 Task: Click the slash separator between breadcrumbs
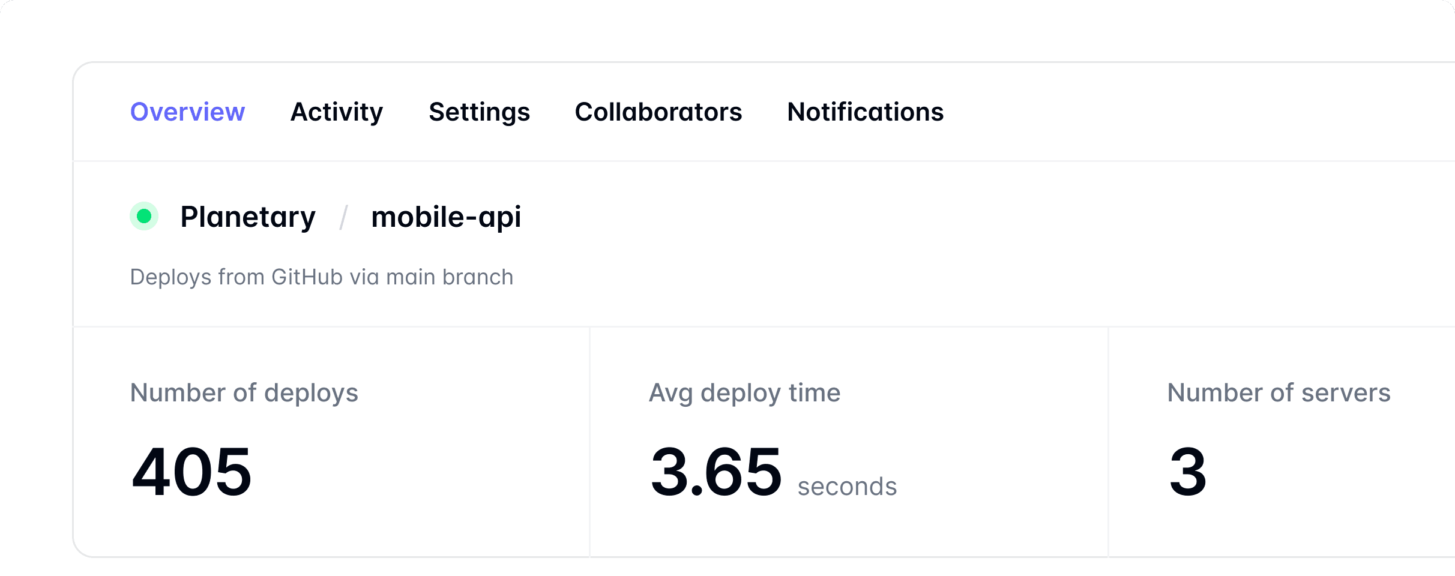[x=343, y=217]
